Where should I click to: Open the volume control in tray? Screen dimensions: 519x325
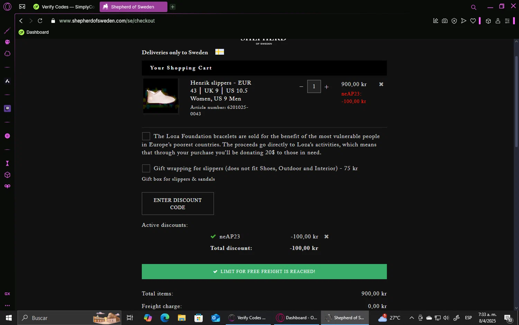(446, 318)
